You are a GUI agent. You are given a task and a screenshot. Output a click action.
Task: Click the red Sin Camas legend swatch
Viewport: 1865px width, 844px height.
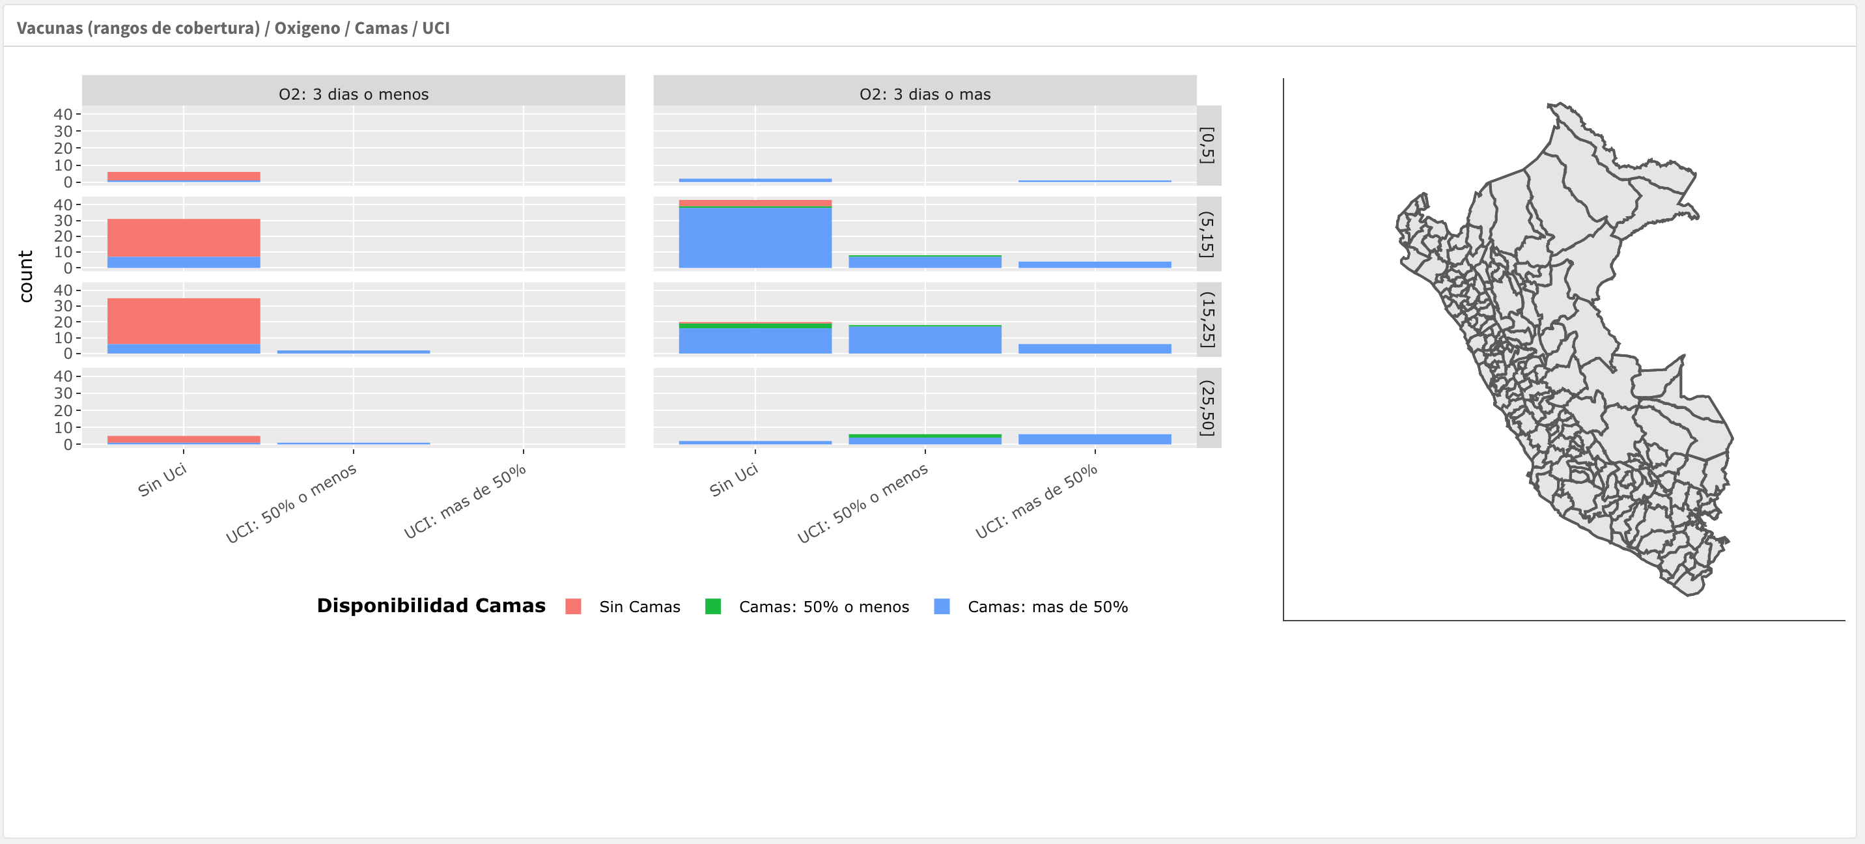(574, 606)
